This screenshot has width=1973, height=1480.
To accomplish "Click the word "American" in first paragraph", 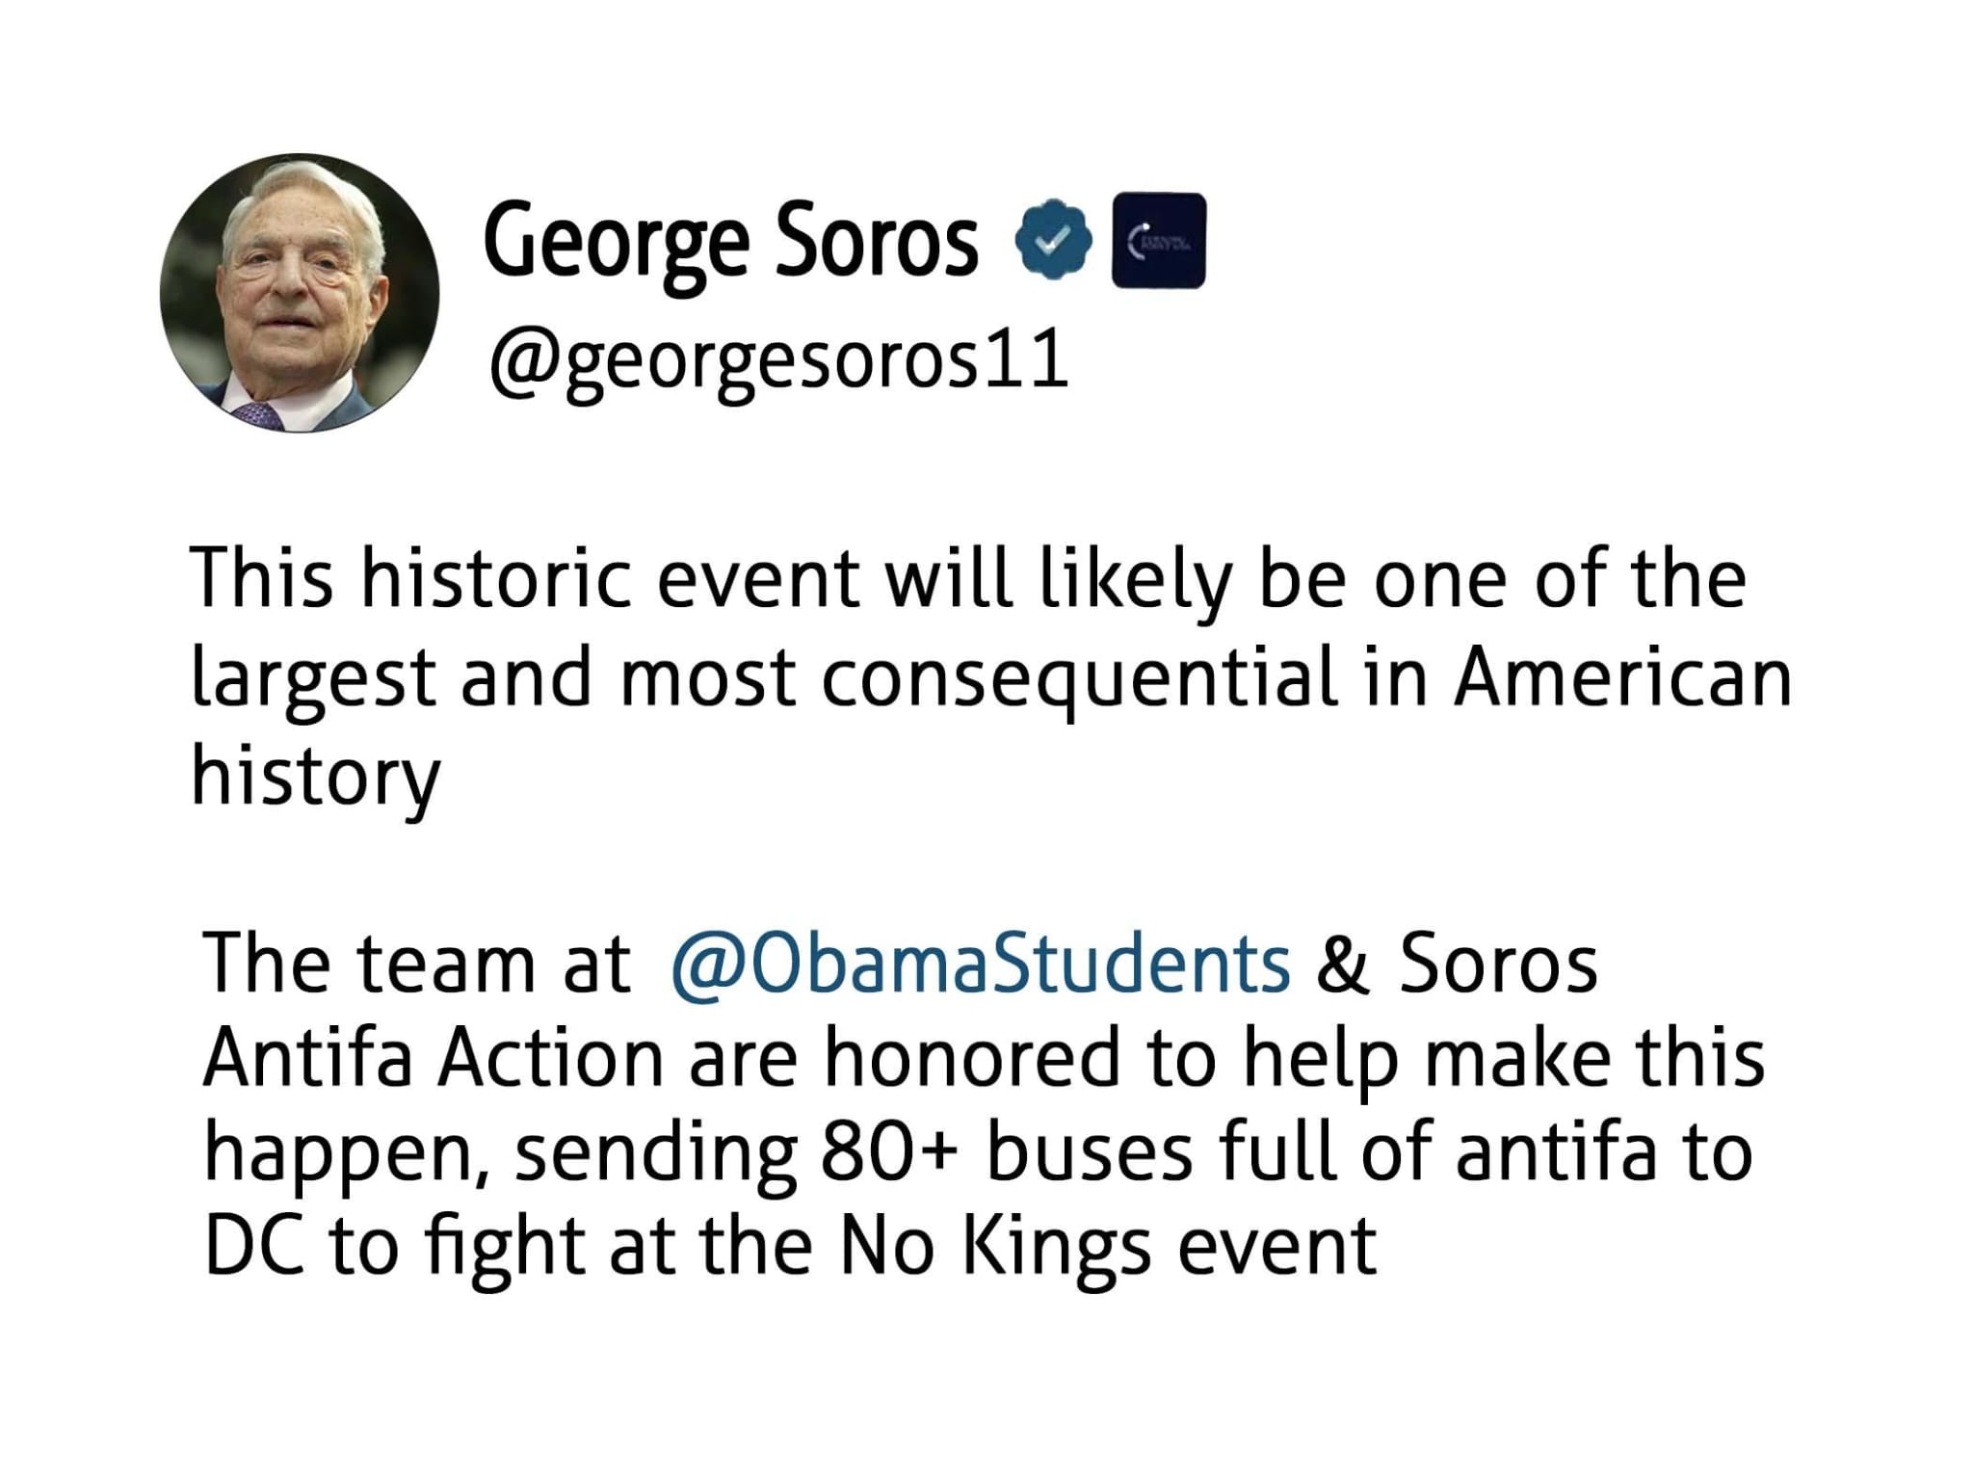I will point(1622,677).
